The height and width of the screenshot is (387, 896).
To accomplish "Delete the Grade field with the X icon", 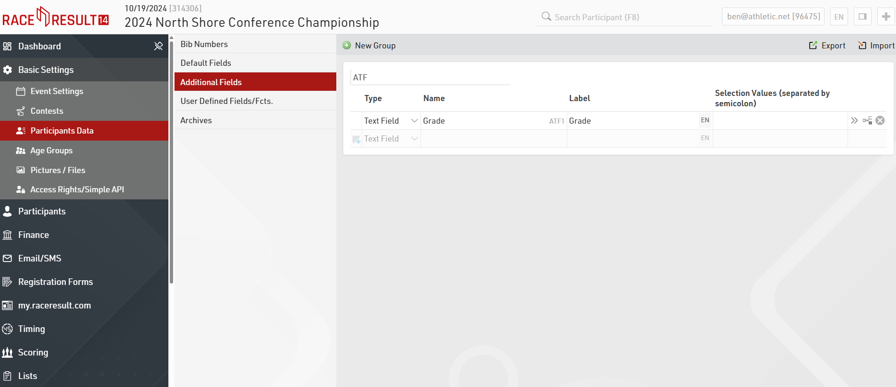I will (x=880, y=120).
